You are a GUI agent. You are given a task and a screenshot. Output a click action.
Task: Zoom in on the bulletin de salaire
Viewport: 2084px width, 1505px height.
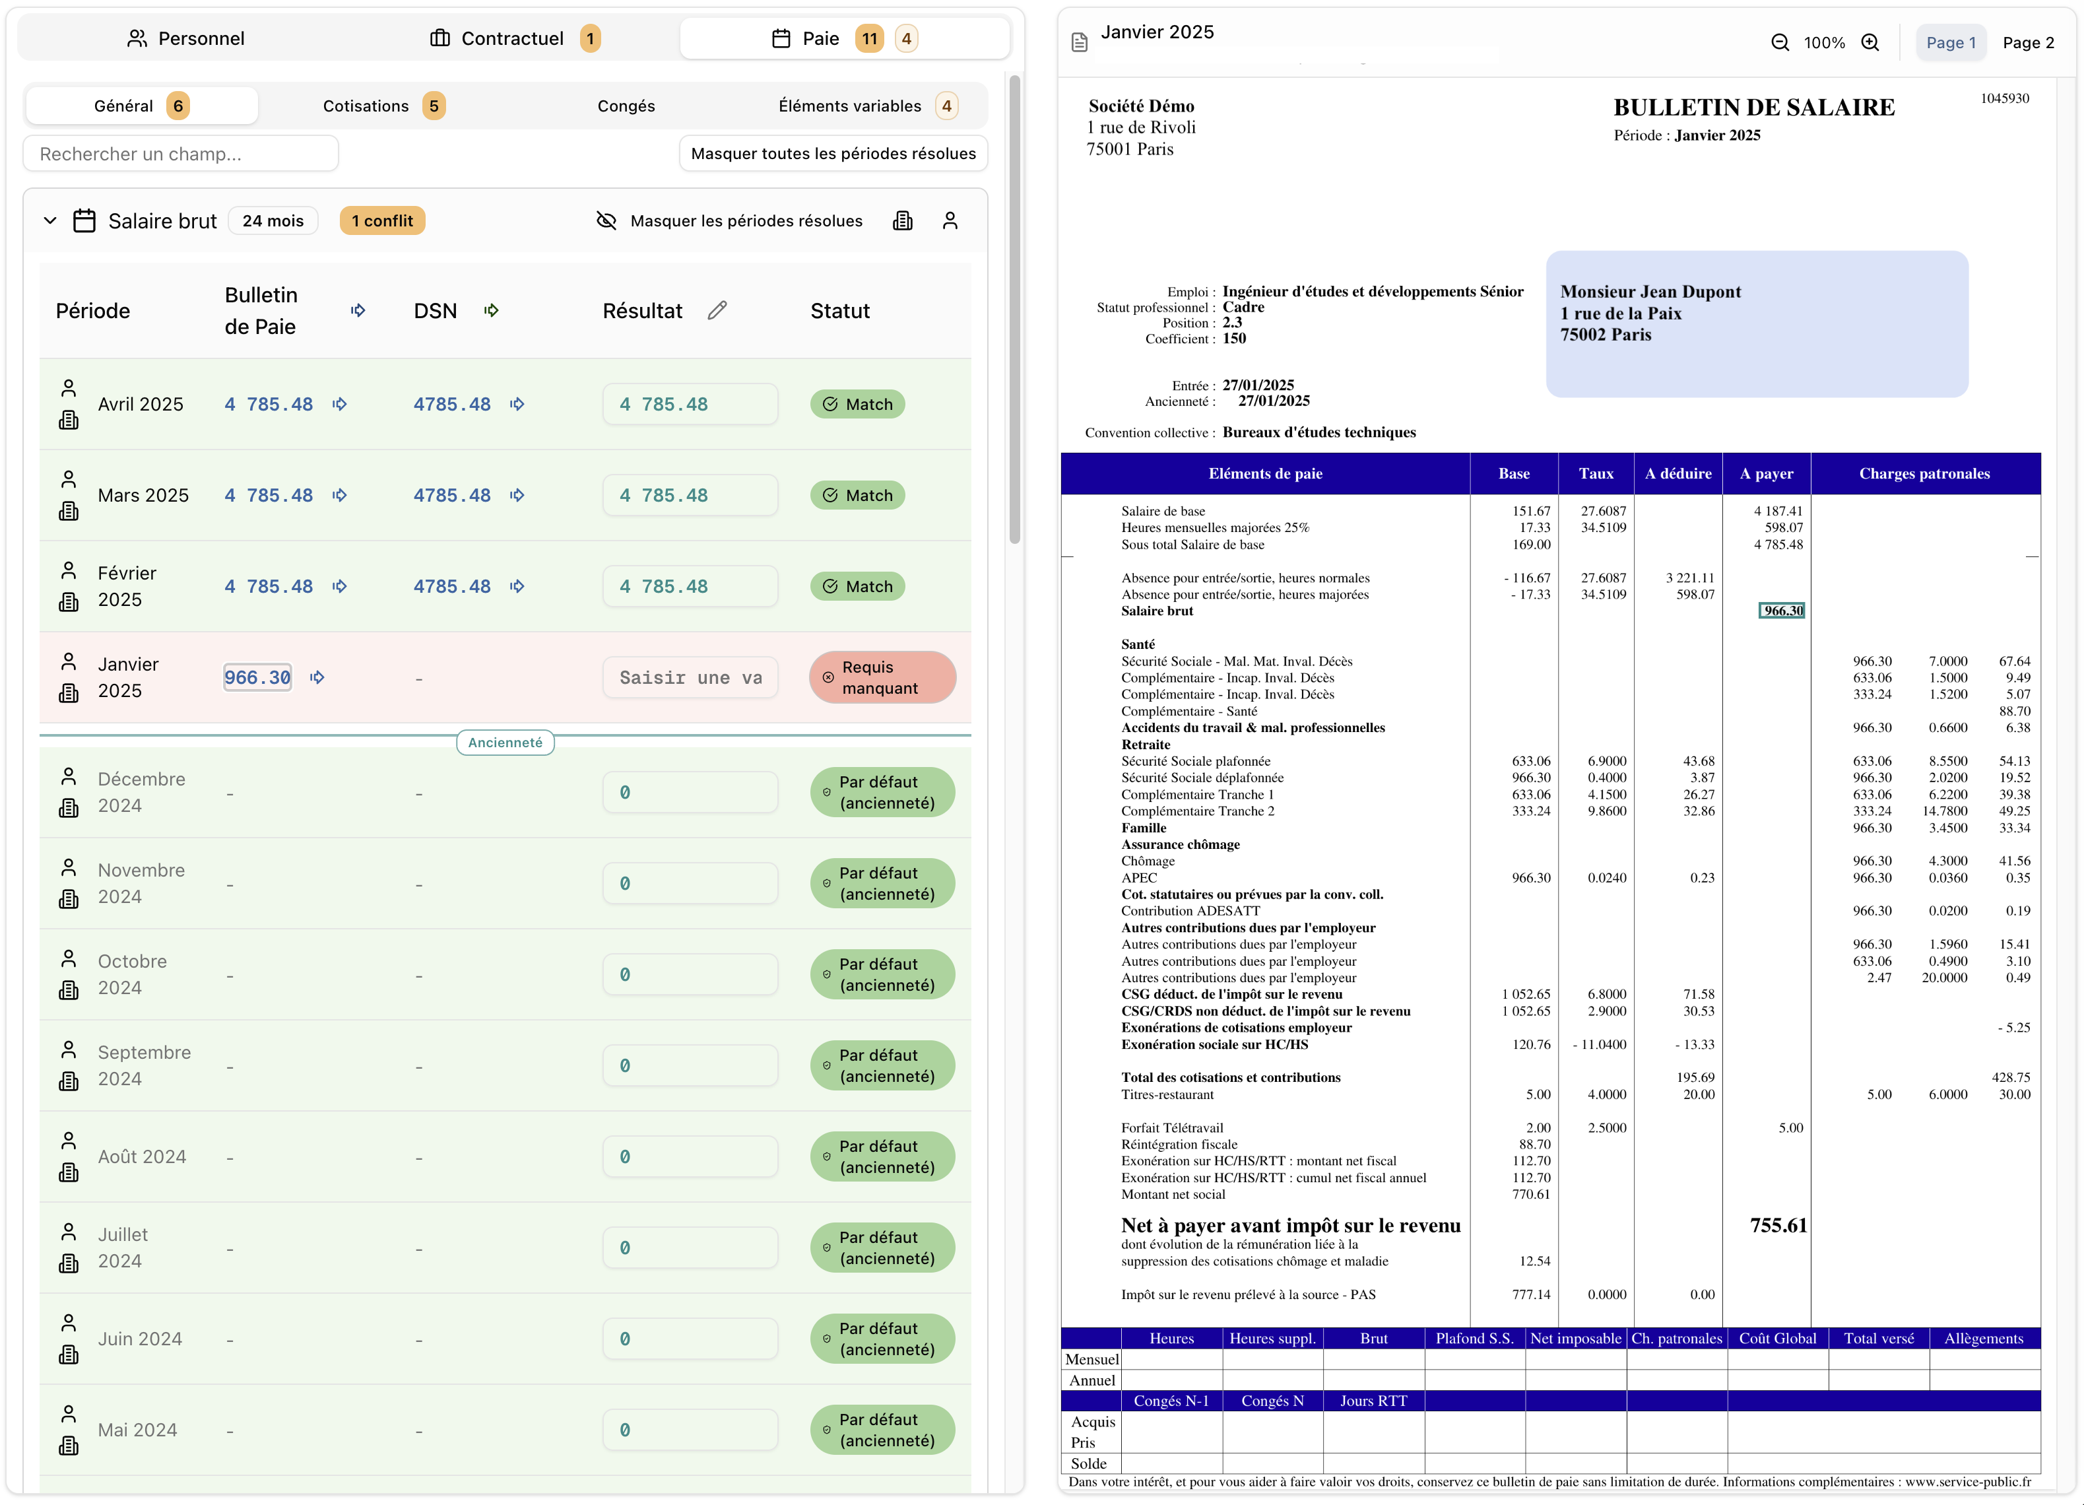[1871, 42]
